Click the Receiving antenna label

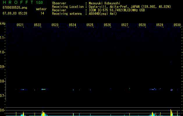point(67,14)
